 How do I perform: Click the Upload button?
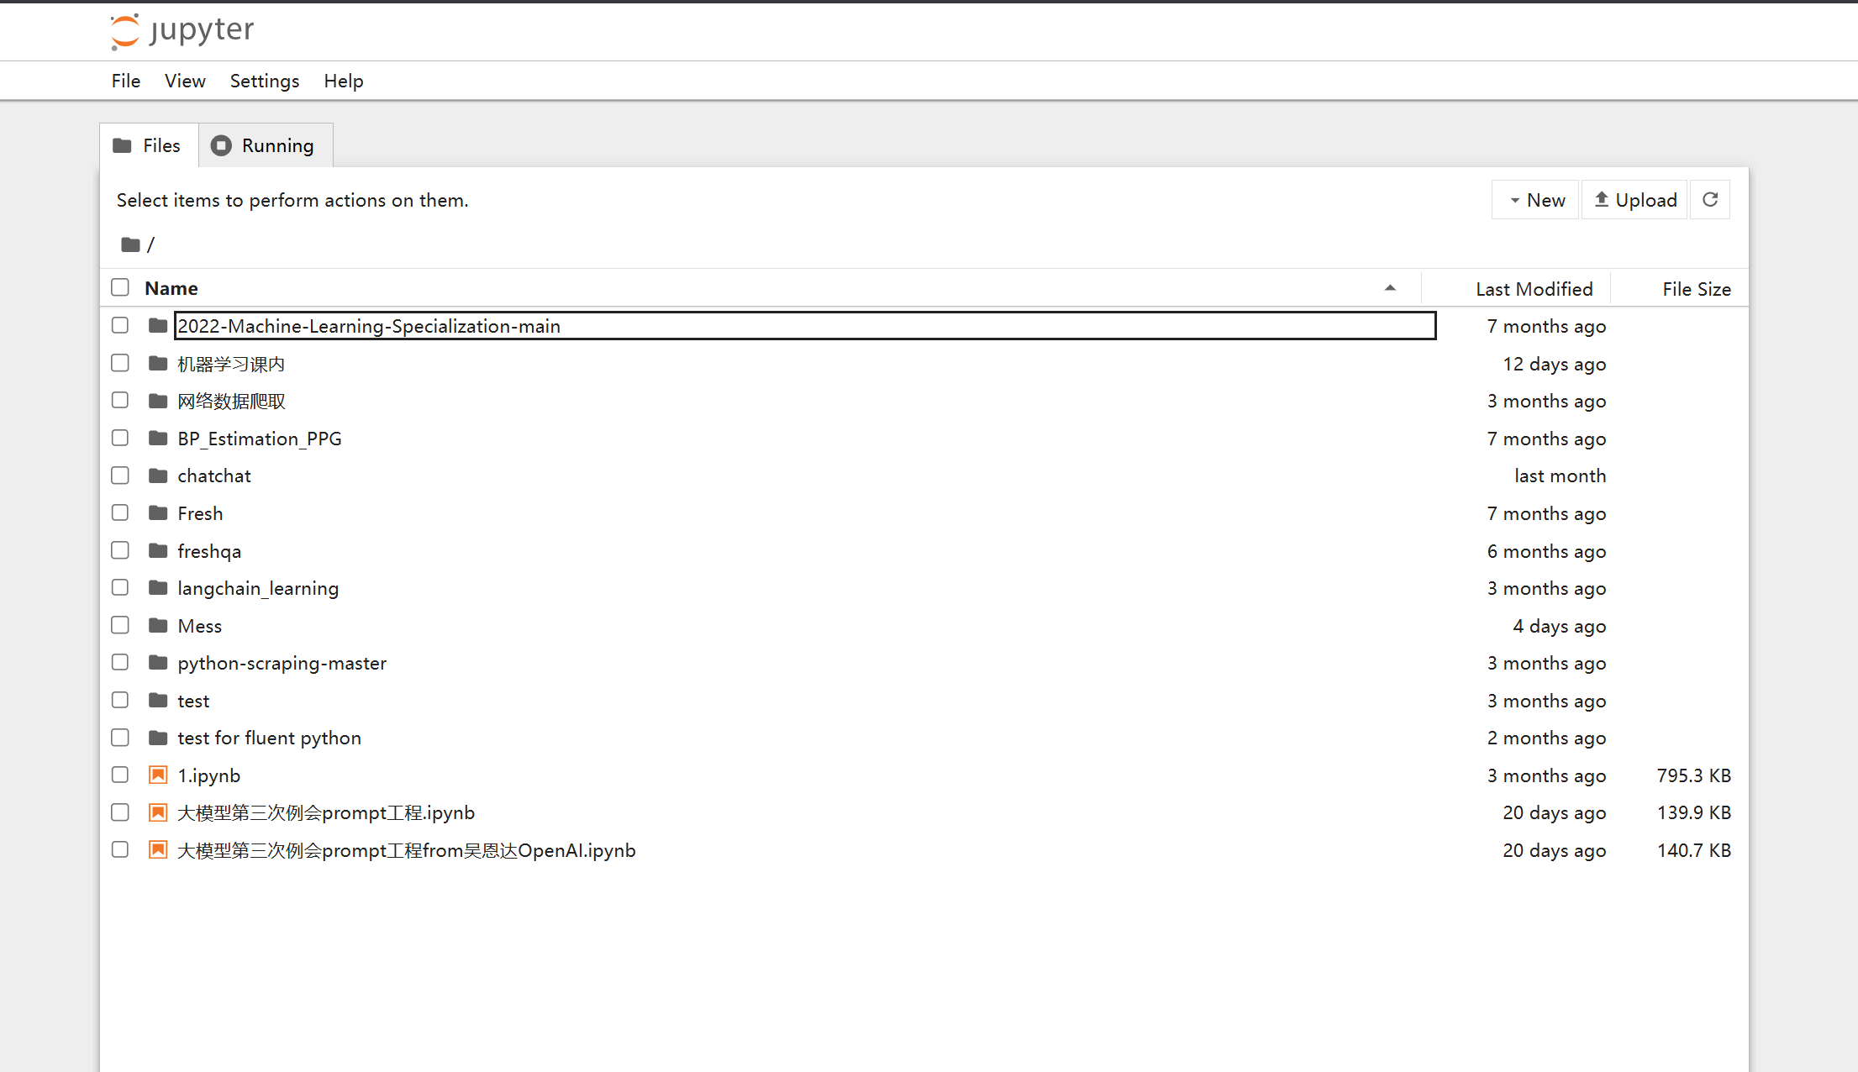tap(1635, 200)
